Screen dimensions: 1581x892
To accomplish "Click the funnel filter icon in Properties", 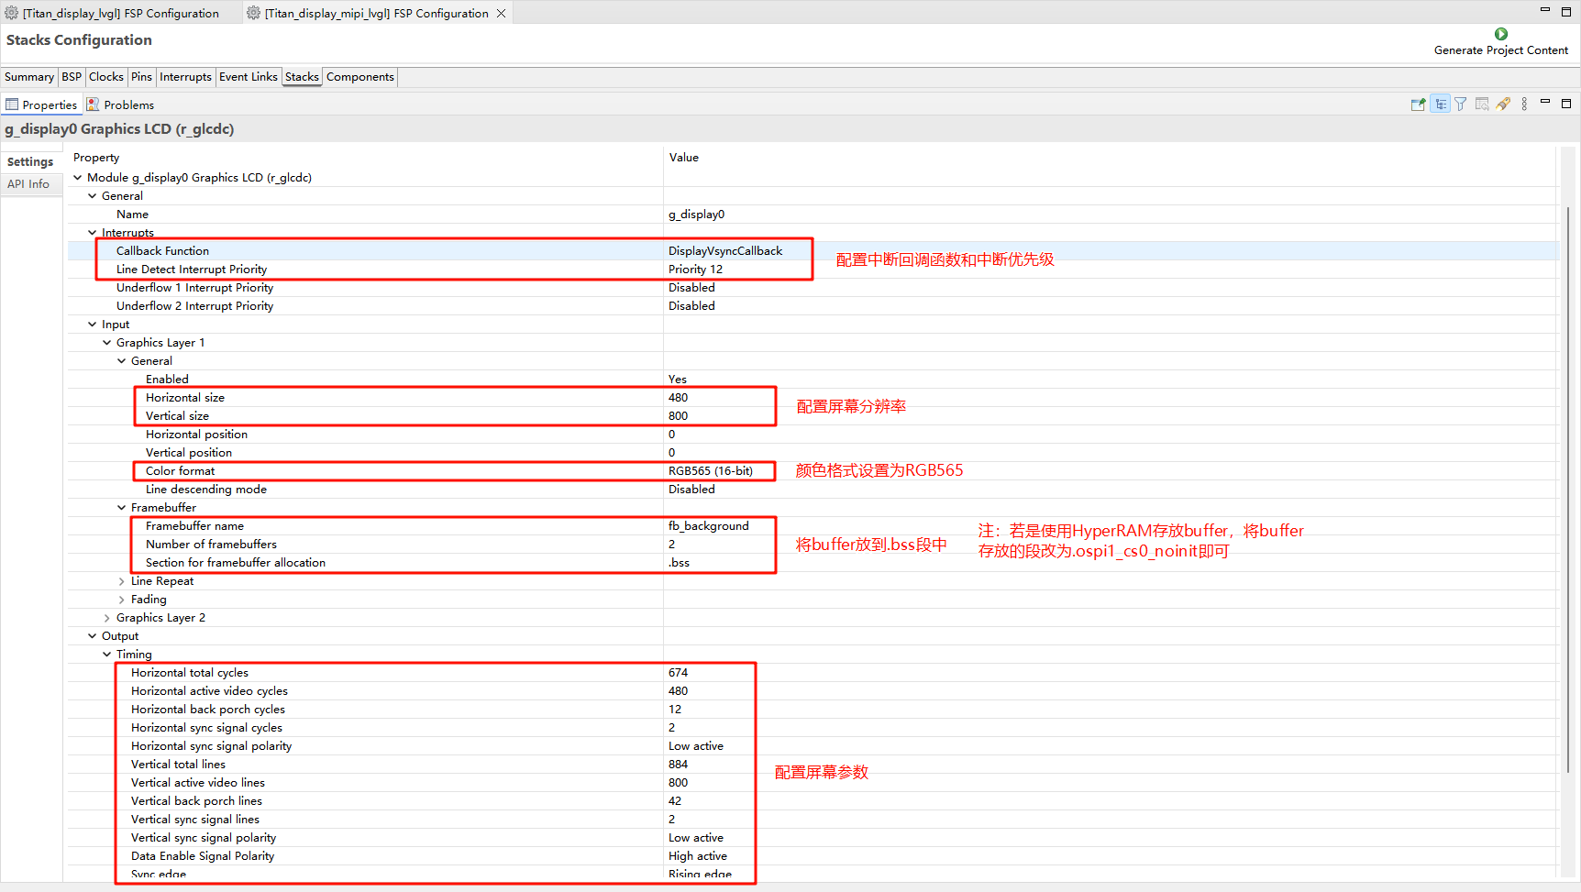I will coord(1461,105).
